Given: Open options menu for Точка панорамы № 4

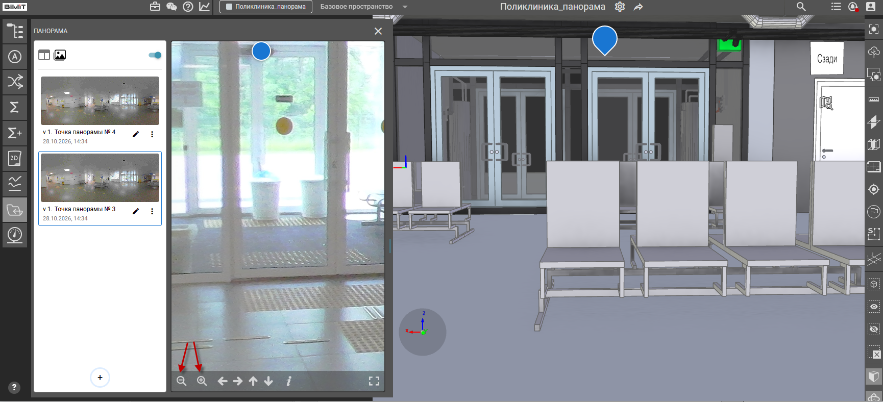Looking at the screenshot, I should [x=152, y=134].
